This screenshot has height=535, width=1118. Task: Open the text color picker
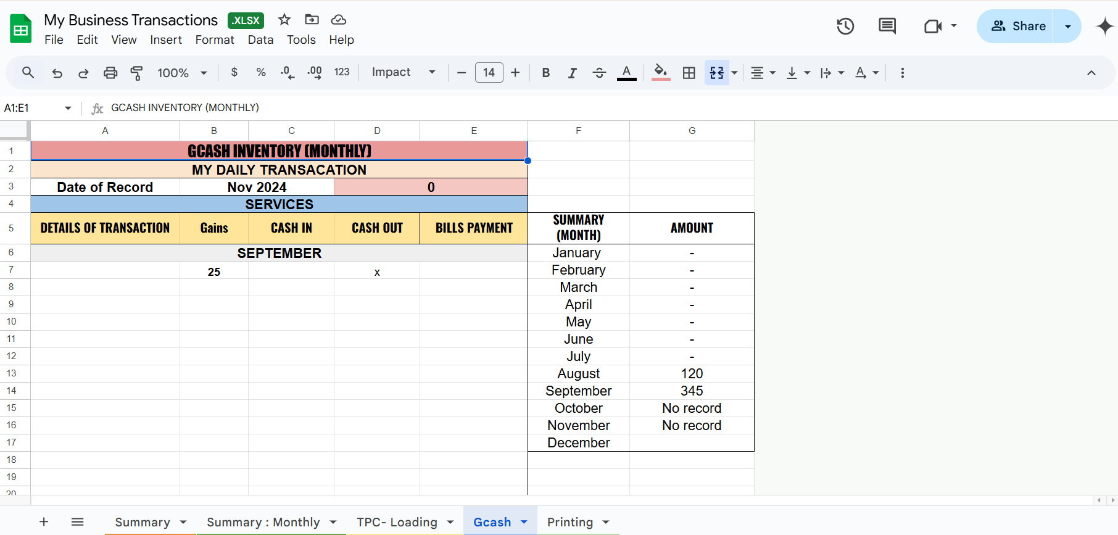627,73
